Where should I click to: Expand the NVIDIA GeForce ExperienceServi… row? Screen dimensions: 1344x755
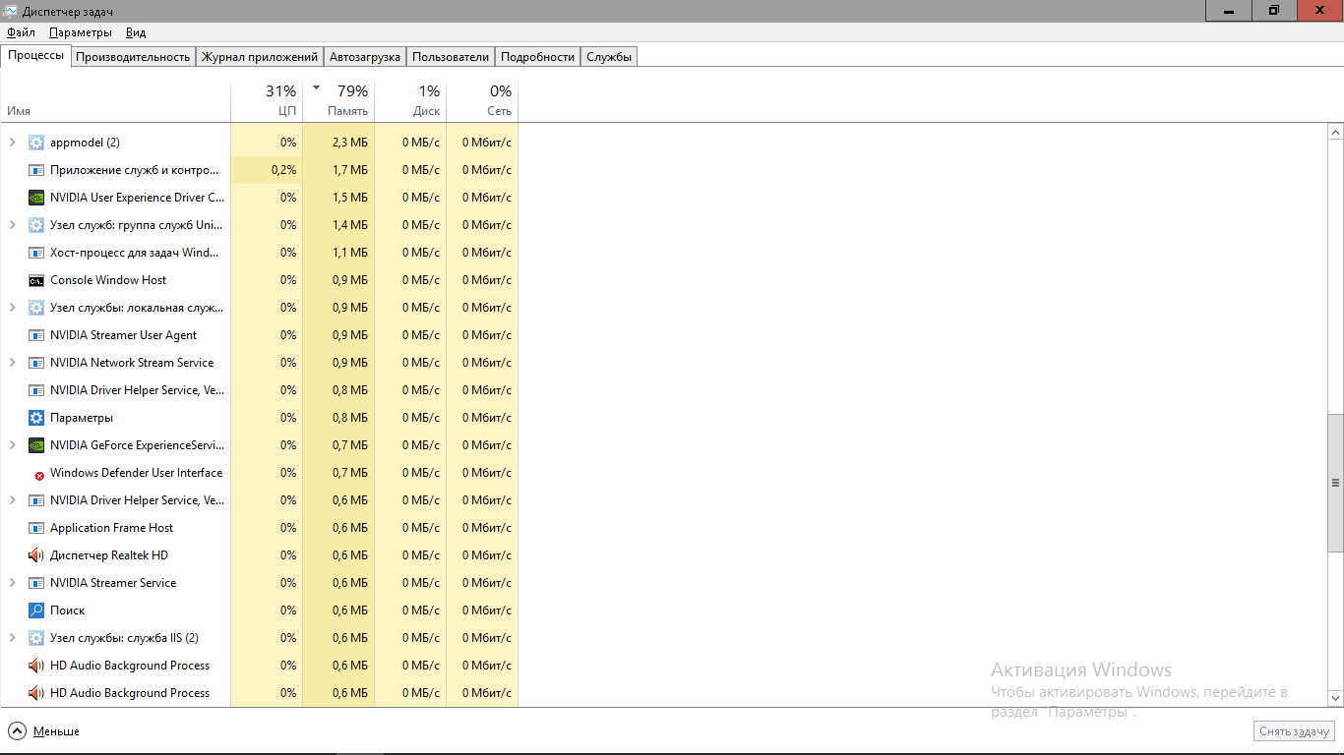click(x=12, y=445)
